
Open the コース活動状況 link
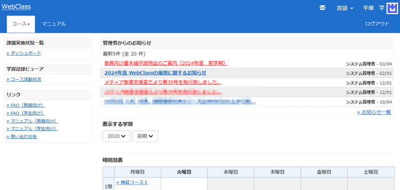pos(24,79)
